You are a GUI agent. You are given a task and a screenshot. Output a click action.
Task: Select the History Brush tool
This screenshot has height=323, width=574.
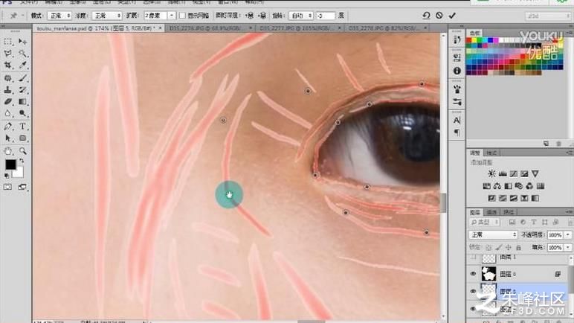click(22, 90)
